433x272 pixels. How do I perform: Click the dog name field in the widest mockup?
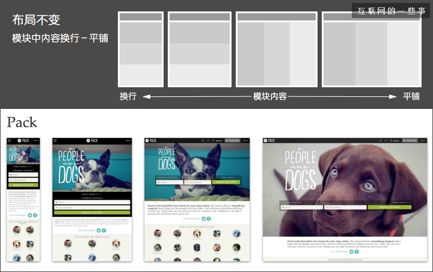[x=346, y=208]
